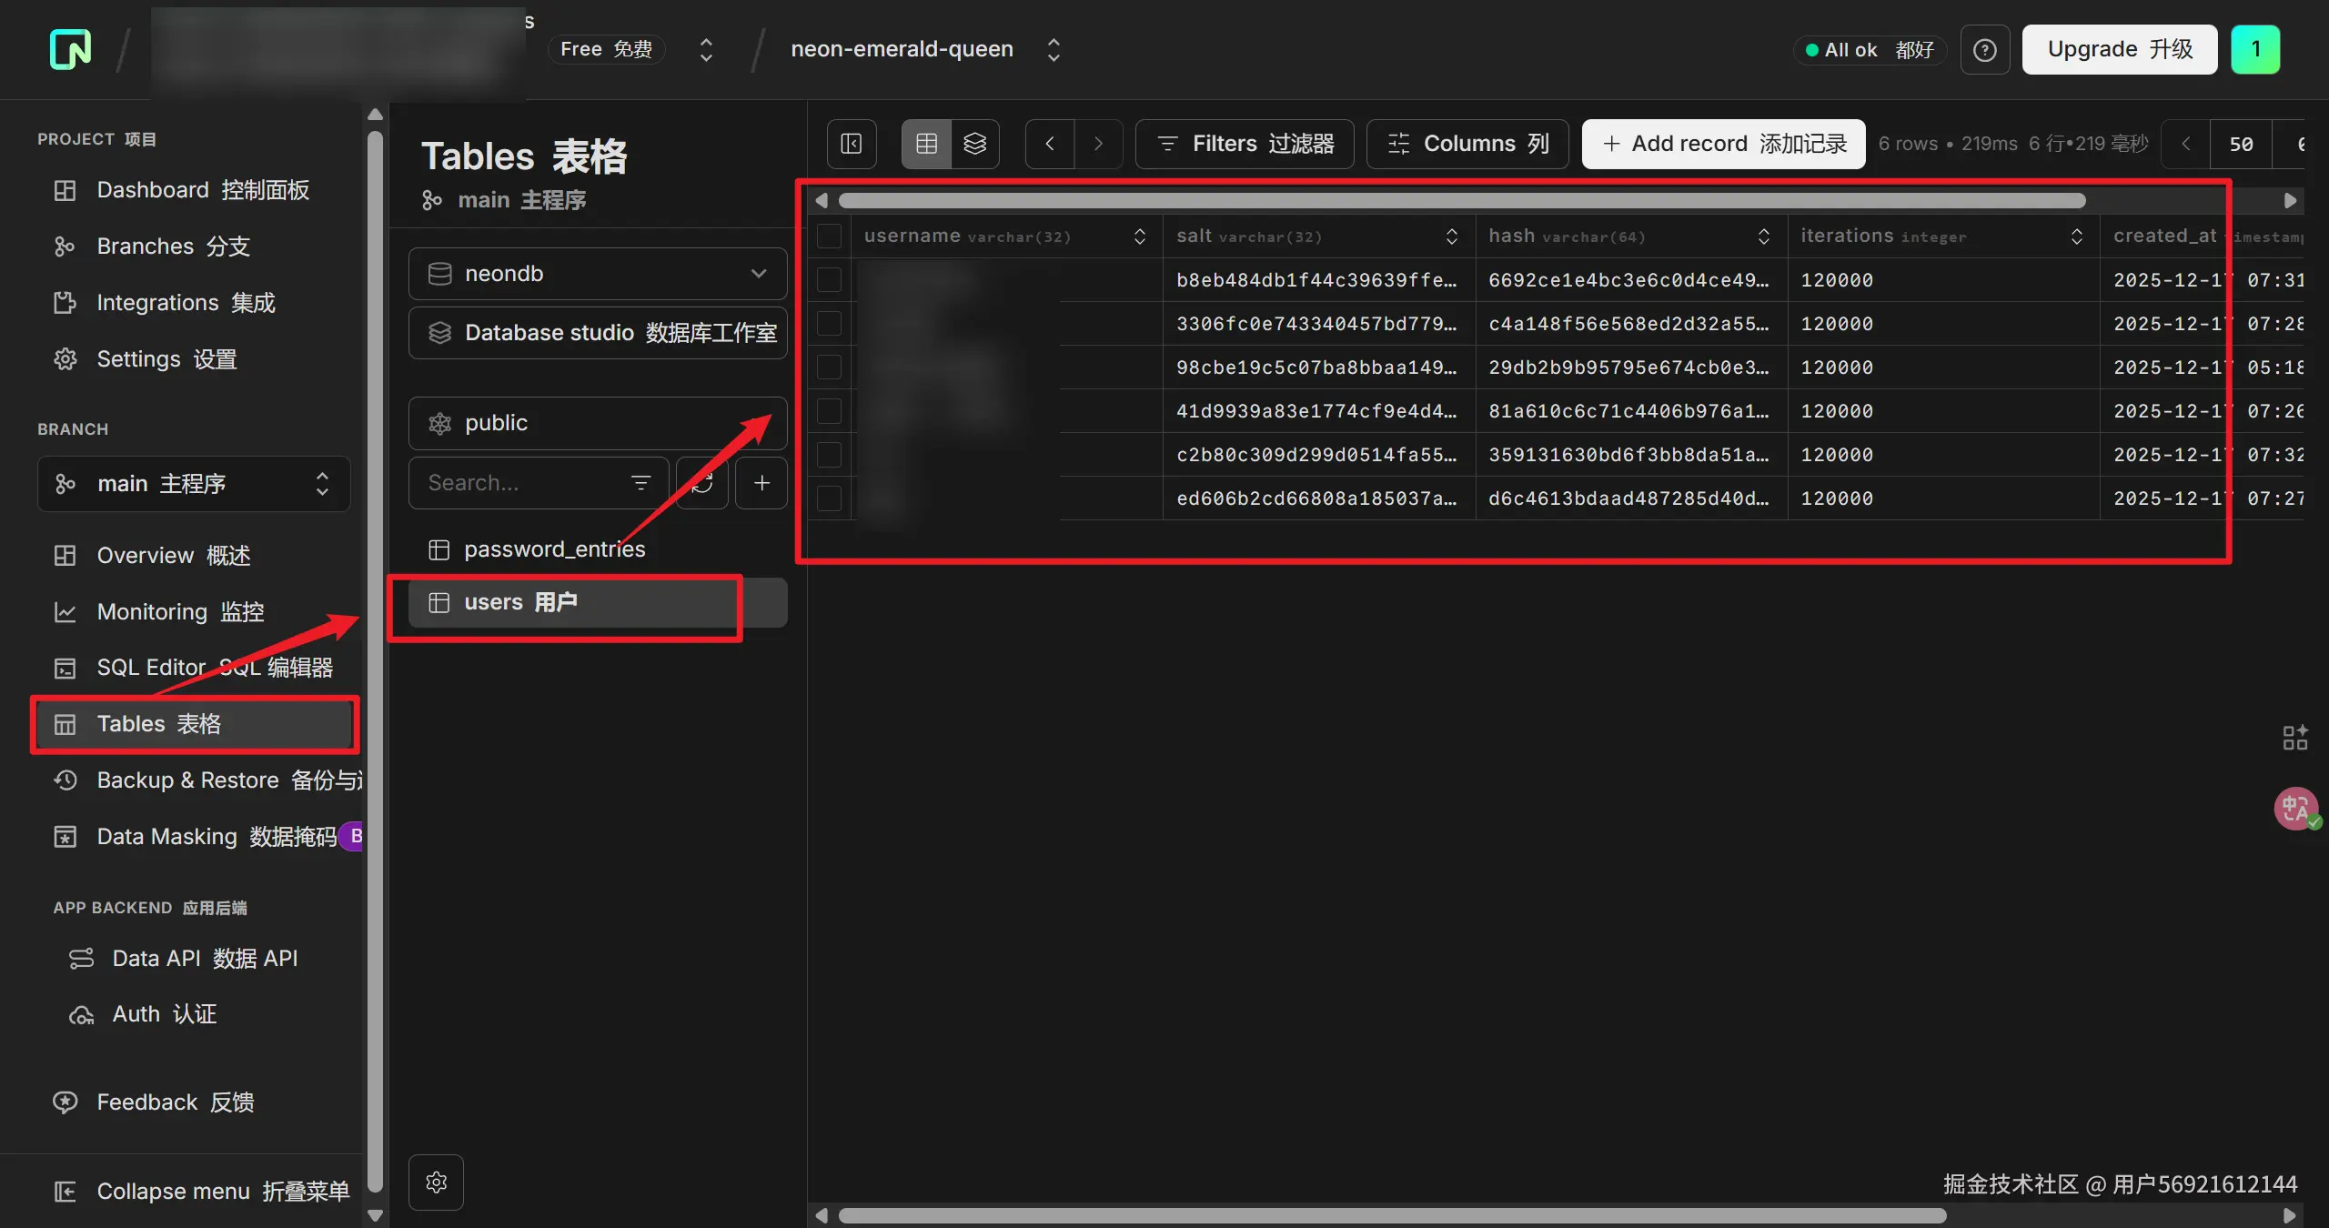This screenshot has width=2329, height=1228.
Task: Check the select-all rows header checkbox
Action: [x=829, y=237]
